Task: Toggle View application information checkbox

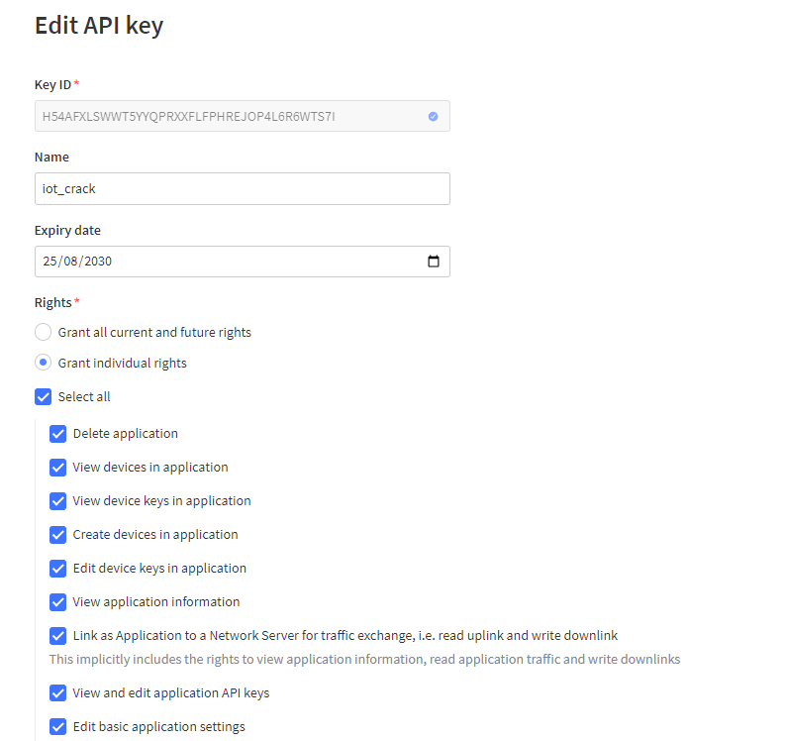Action: (x=58, y=601)
